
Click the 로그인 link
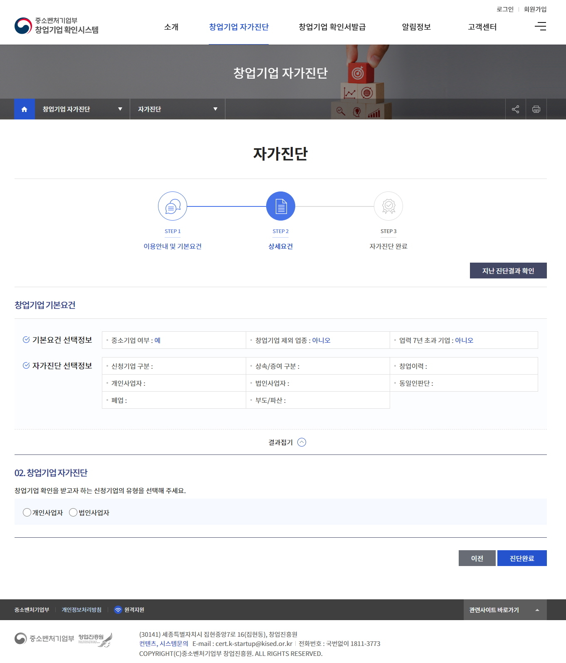coord(505,9)
